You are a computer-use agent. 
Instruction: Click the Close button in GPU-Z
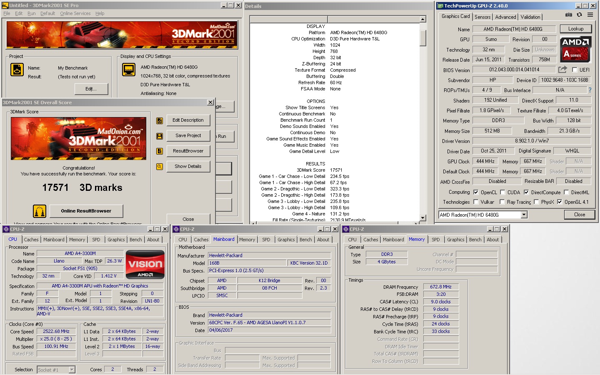tap(579, 215)
